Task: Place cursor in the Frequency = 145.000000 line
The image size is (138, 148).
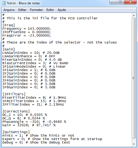Action: click(x=27, y=29)
